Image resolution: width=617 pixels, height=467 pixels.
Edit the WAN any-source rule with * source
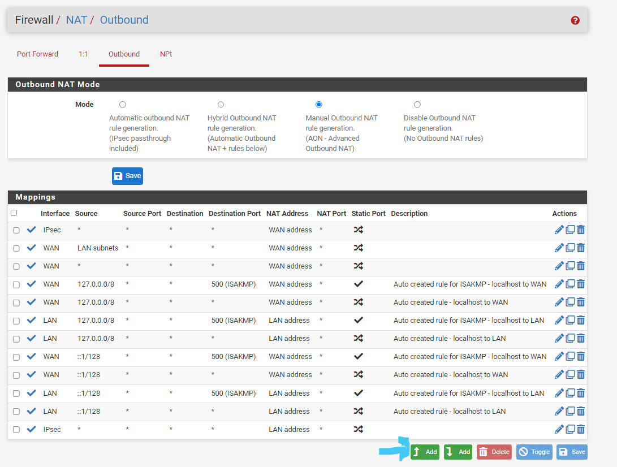coord(559,266)
